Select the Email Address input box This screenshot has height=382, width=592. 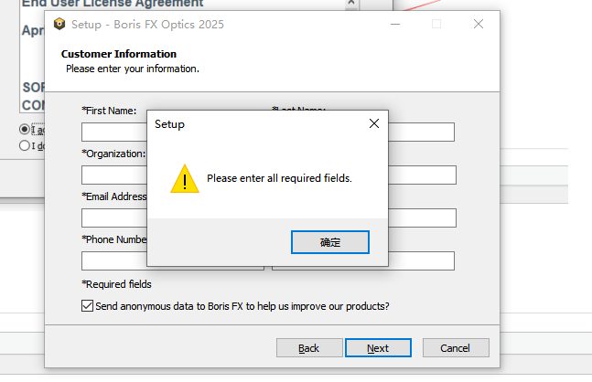click(x=113, y=218)
